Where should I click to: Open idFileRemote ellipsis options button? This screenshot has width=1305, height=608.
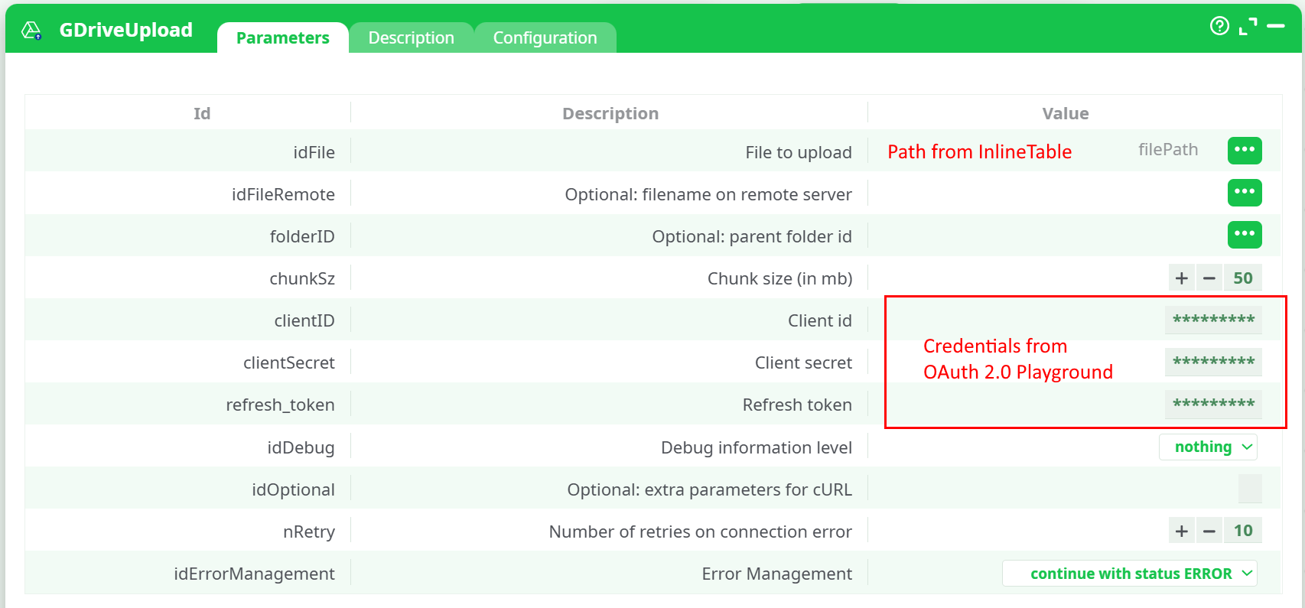click(1245, 192)
